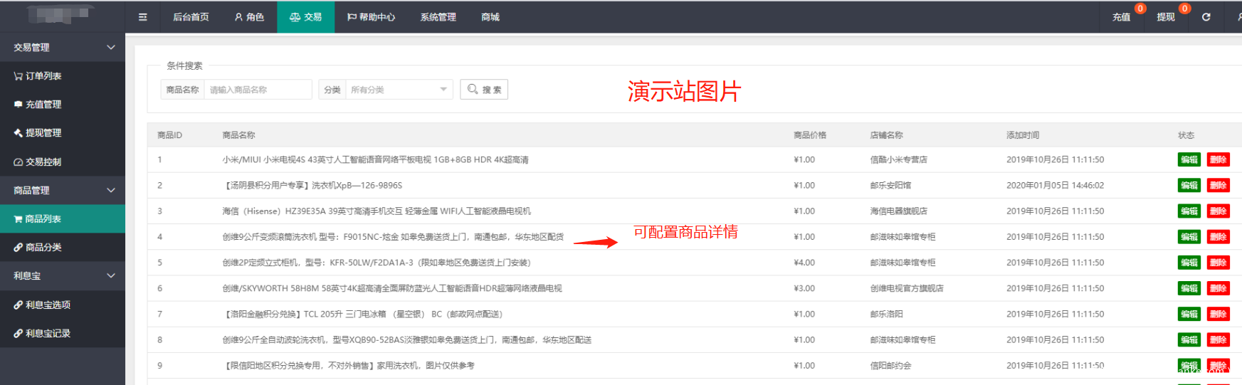The width and height of the screenshot is (1242, 385).
Task: Click the refresh icon in top bar
Action: pos(1206,17)
